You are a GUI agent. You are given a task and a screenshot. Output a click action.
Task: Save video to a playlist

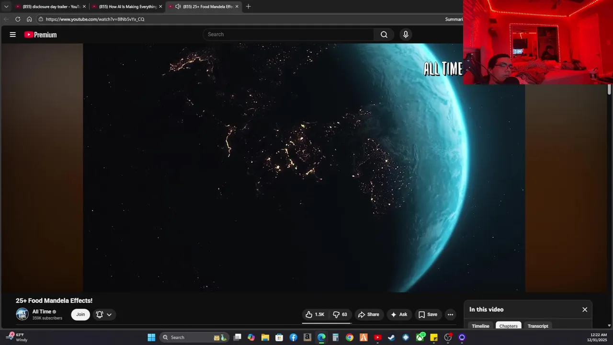point(428,314)
